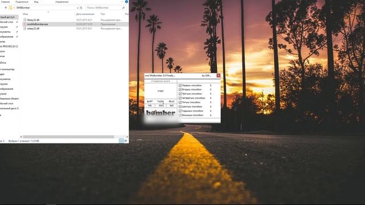Select the ssleay32.dll file
This screenshot has height=205, width=365.
33,28
